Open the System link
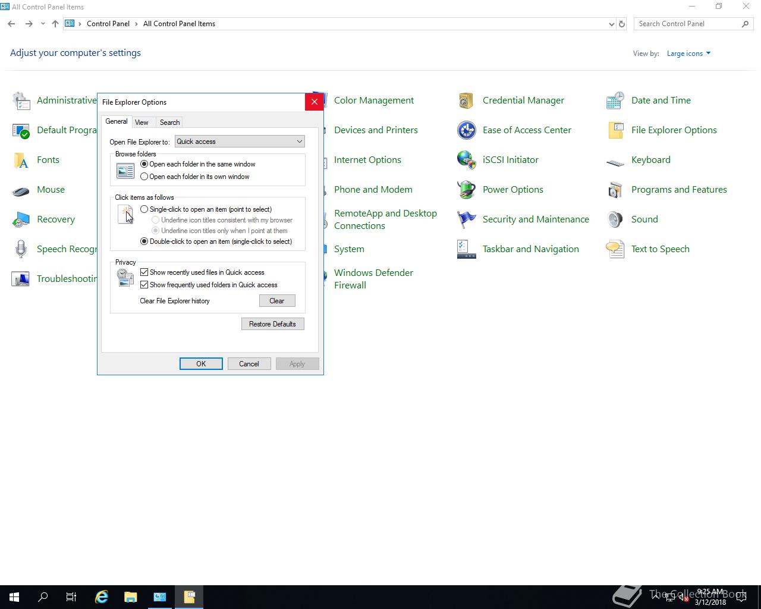 (x=349, y=249)
